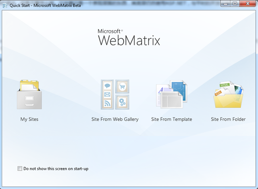This screenshot has height=189, width=258.
Task: Maximize the Quick Start window
Action: tap(235, 4)
